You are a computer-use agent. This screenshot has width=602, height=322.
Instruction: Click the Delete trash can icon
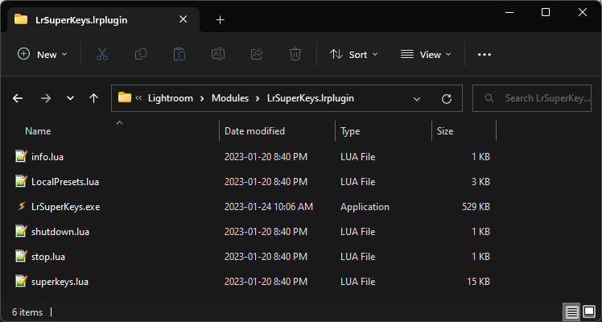pyautogui.click(x=295, y=54)
